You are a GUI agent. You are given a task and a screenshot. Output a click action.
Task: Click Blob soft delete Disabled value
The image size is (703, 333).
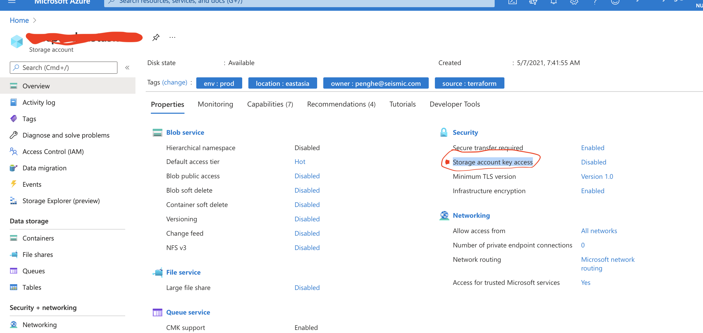(307, 190)
